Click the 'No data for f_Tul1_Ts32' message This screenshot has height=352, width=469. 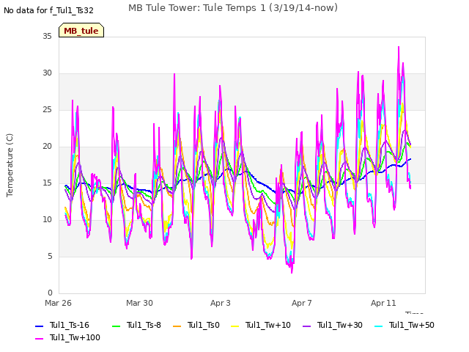tap(48, 10)
